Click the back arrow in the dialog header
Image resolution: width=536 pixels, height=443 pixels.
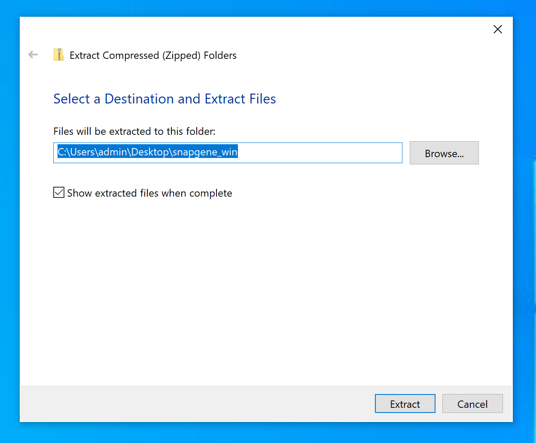[x=33, y=55]
